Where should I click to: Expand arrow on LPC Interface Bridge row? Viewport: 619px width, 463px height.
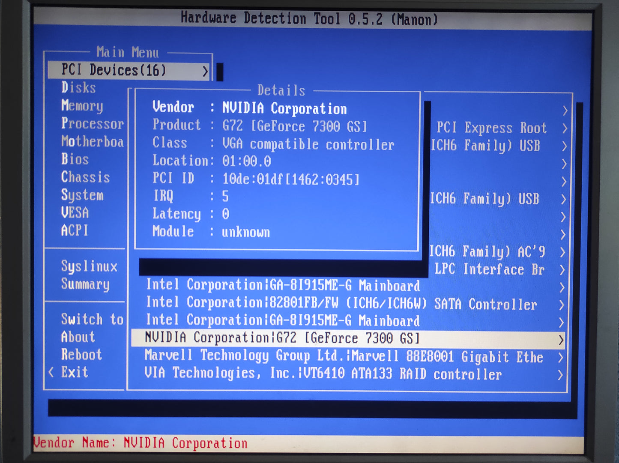tap(562, 270)
